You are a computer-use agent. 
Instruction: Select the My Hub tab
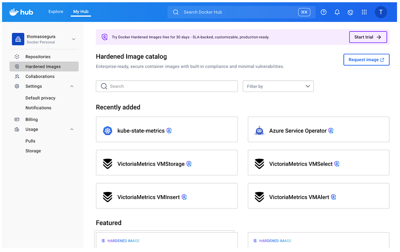click(x=81, y=12)
